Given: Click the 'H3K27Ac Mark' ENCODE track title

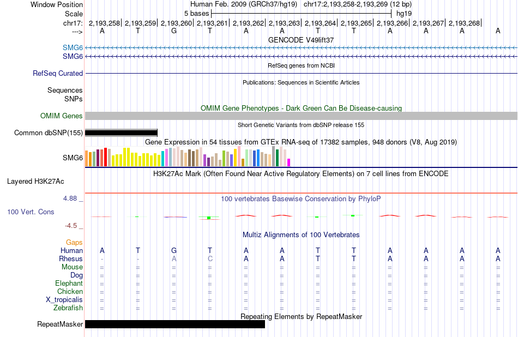Looking at the screenshot, I should [301, 174].
